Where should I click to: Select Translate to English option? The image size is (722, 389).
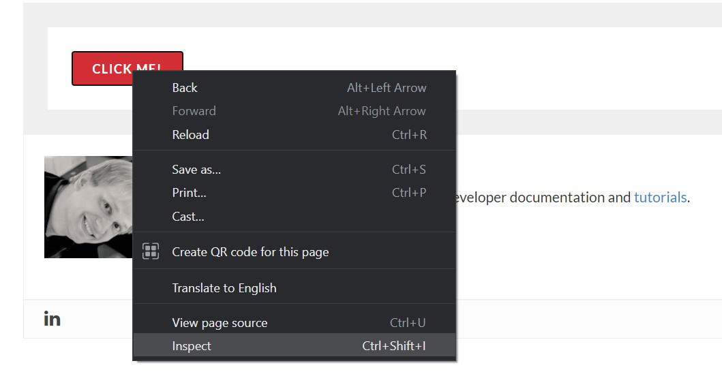tap(224, 288)
